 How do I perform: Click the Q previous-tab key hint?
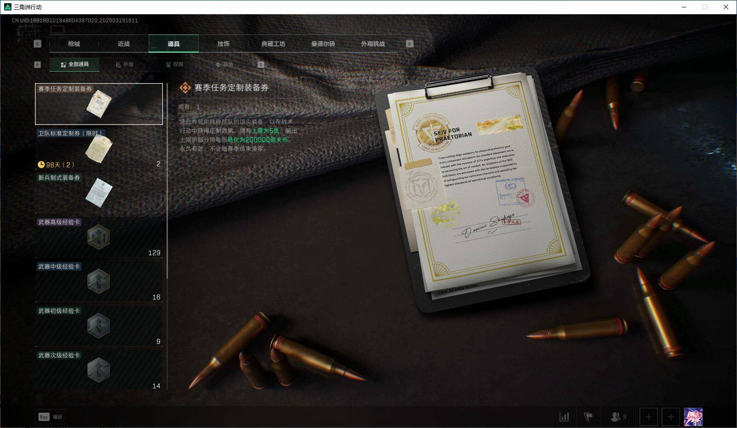point(38,44)
